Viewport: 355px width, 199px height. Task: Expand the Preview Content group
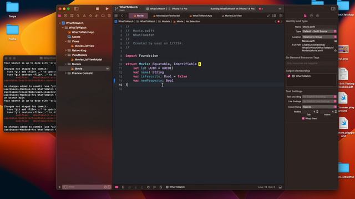(x=66, y=73)
